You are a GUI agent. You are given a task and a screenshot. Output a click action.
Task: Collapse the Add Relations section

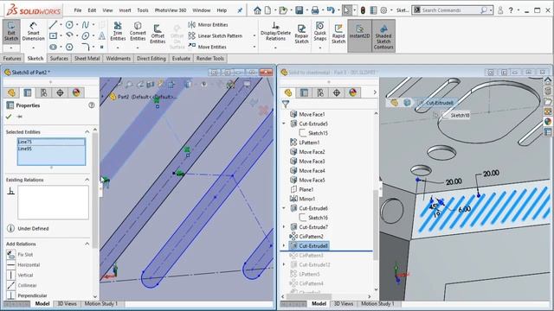coord(87,244)
